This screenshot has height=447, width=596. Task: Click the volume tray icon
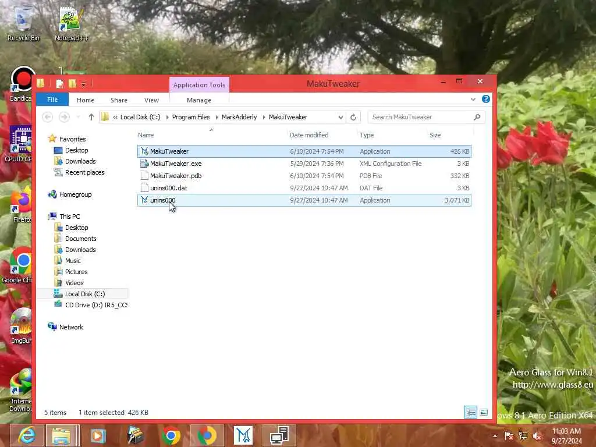[537, 436]
